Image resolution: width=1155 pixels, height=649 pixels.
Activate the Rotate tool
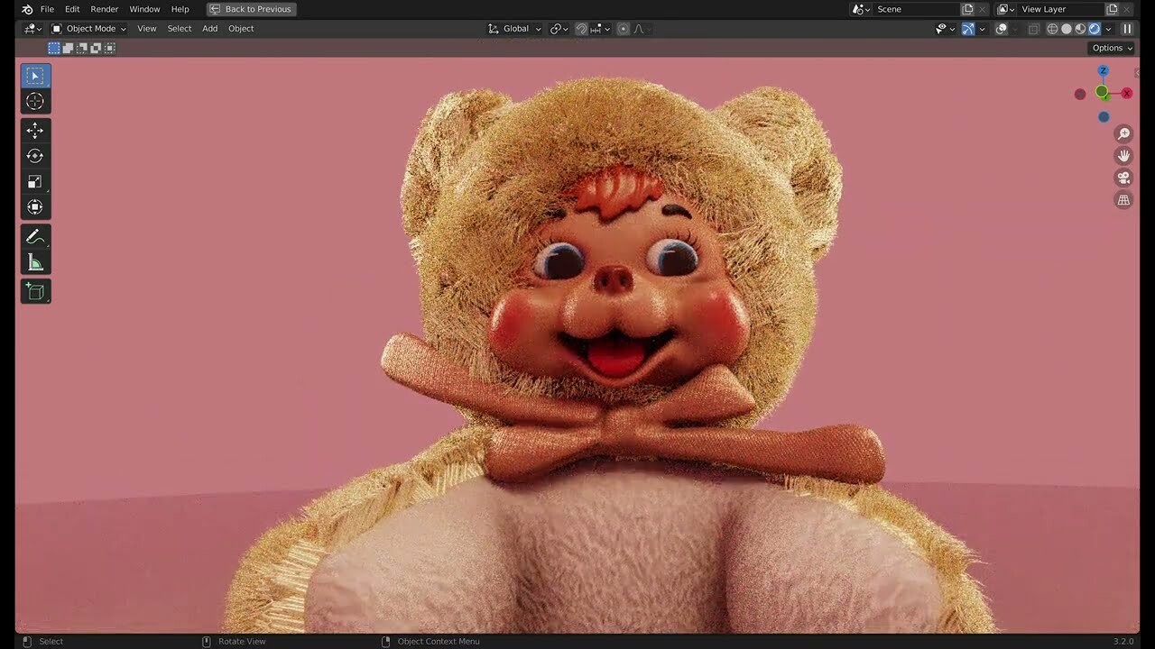click(35, 155)
